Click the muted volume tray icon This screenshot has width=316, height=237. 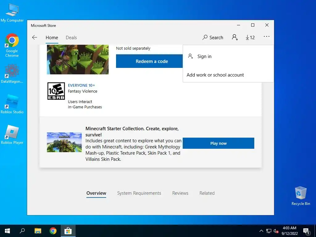click(x=276, y=231)
